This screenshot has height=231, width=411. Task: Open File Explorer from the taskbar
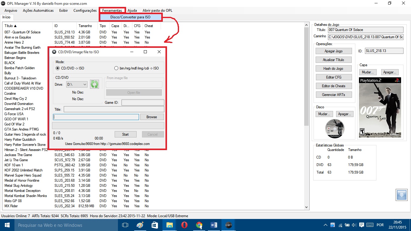click(x=170, y=225)
